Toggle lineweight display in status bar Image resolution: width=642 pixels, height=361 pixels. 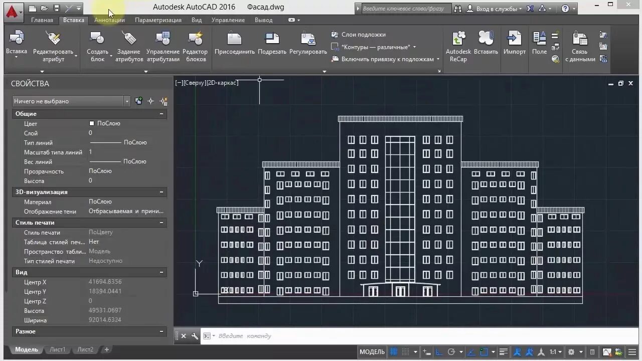click(503, 352)
